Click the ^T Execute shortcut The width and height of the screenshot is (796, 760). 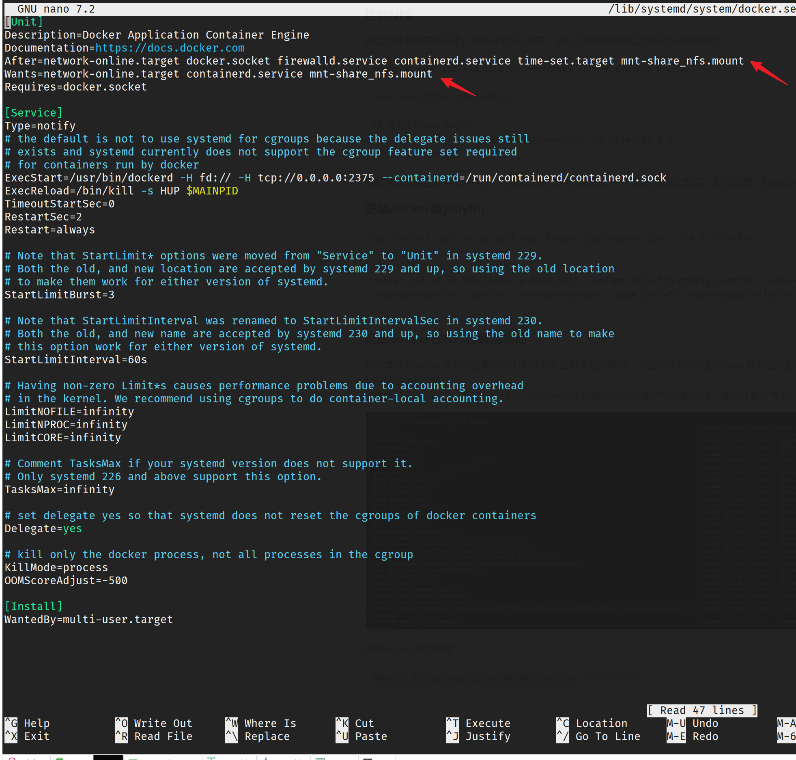coord(478,723)
